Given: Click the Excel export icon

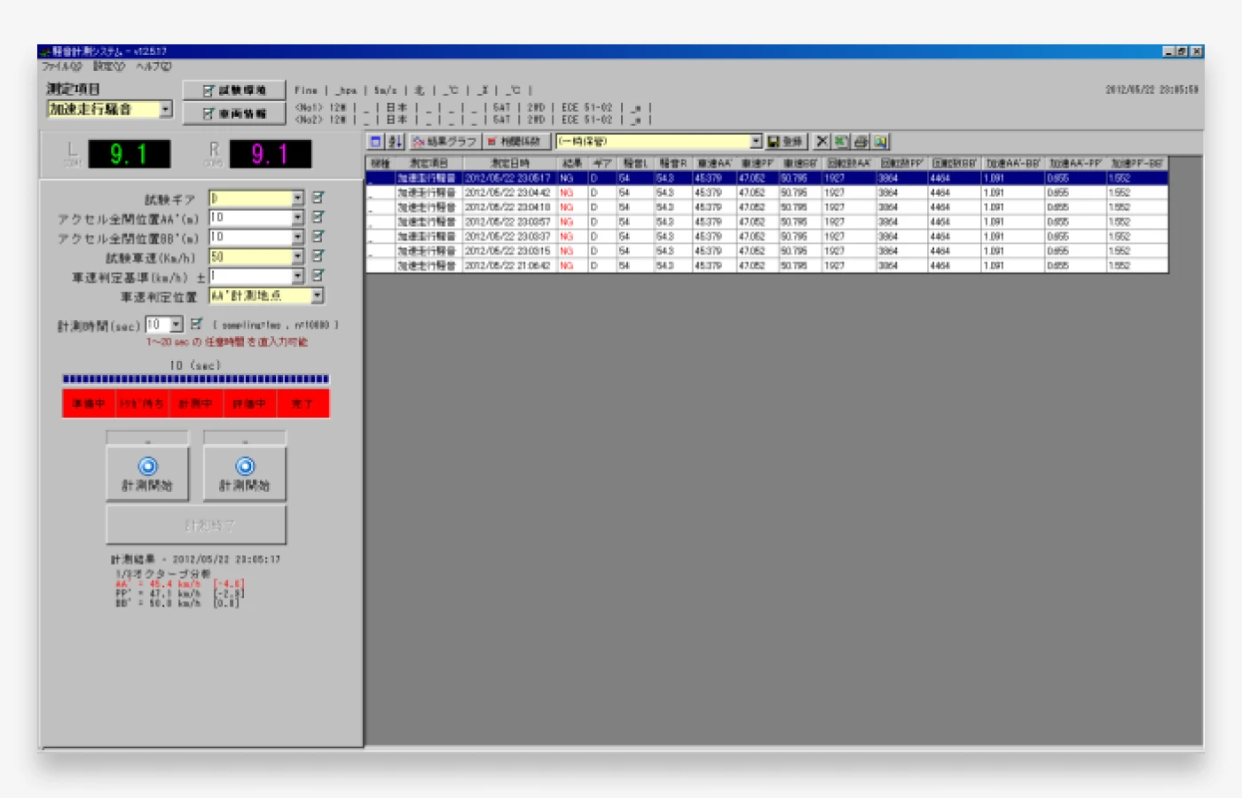Looking at the screenshot, I should tap(841, 142).
